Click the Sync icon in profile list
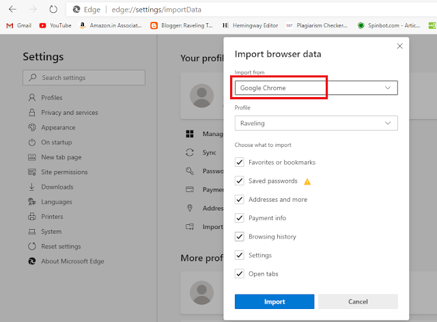The image size is (437, 322). coord(190,152)
